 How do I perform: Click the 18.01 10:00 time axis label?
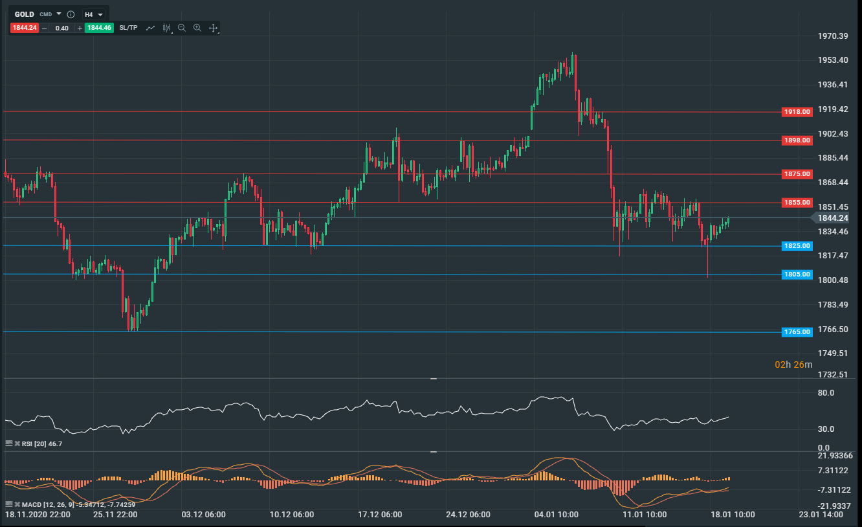[733, 515]
